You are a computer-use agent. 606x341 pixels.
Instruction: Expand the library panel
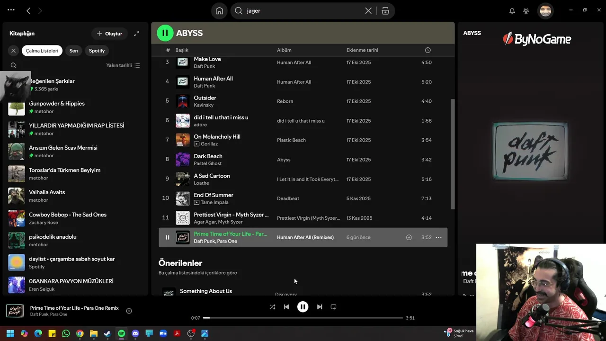pos(136,34)
